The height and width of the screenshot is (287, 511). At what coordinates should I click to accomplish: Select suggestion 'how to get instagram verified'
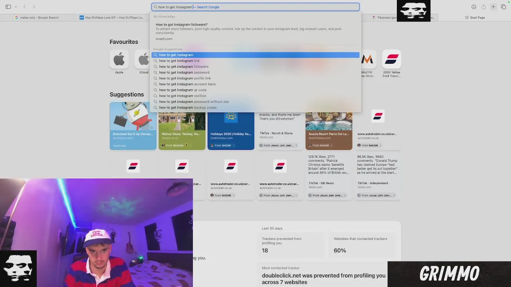[255, 96]
